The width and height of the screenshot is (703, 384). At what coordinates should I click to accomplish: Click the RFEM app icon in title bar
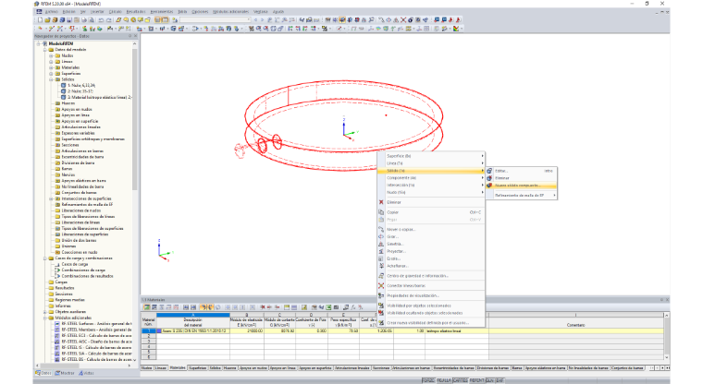point(37,4)
